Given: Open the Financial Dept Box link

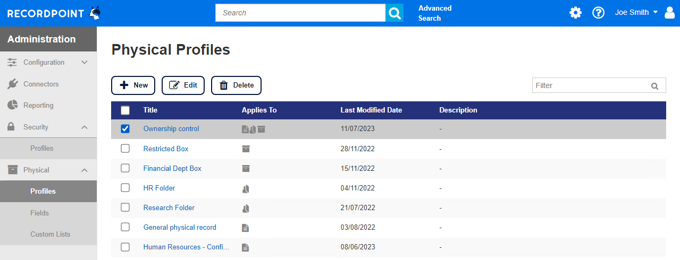Looking at the screenshot, I should (172, 168).
